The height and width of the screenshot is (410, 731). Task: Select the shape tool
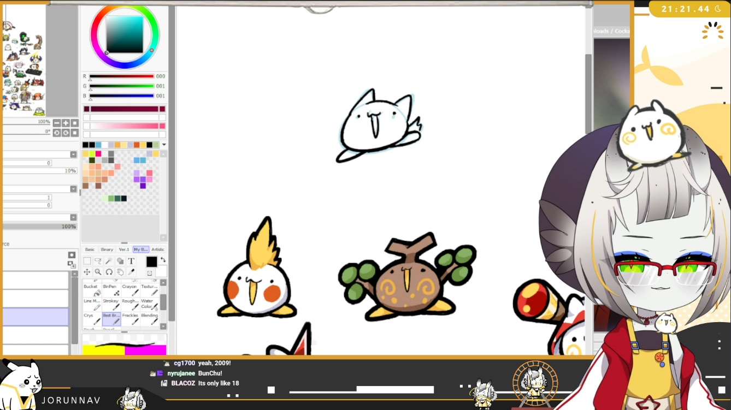120,261
